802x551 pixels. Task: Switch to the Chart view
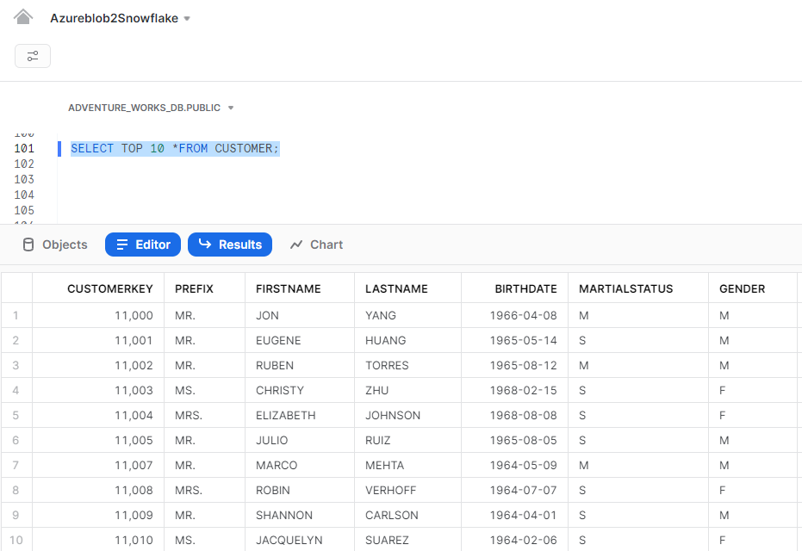point(316,245)
